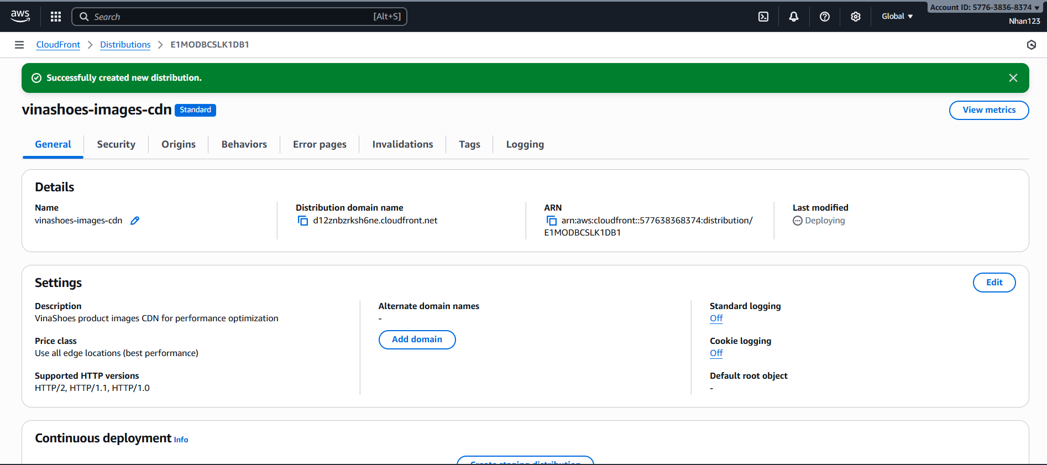The image size is (1047, 465).
Task: Switch to the Origins tab
Action: tap(179, 144)
